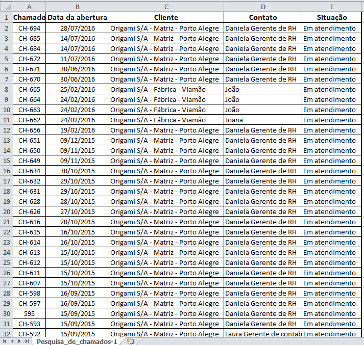Select cell CH-665

click(29, 90)
